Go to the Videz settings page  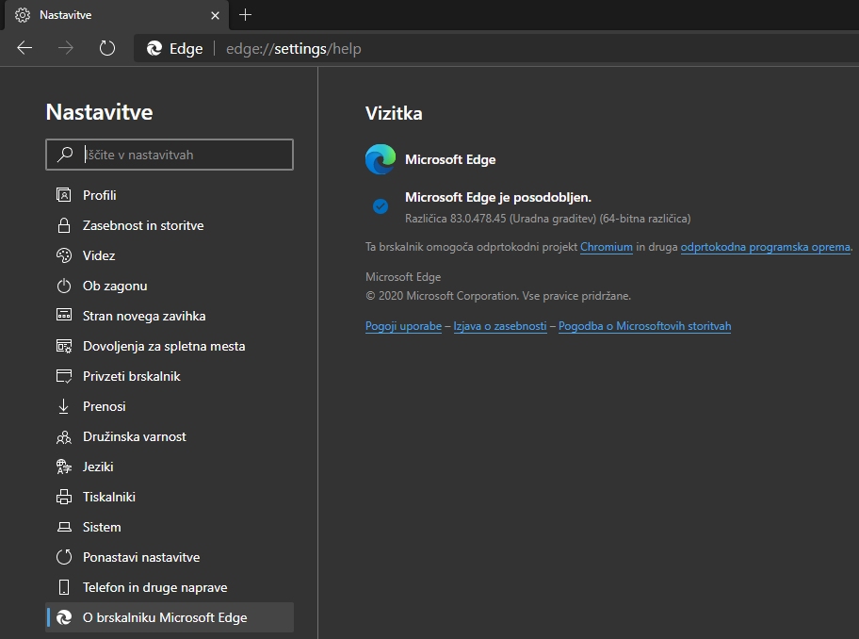click(x=170, y=255)
